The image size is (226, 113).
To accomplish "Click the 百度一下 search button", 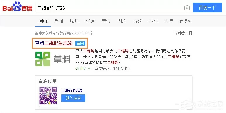I will (207, 8).
